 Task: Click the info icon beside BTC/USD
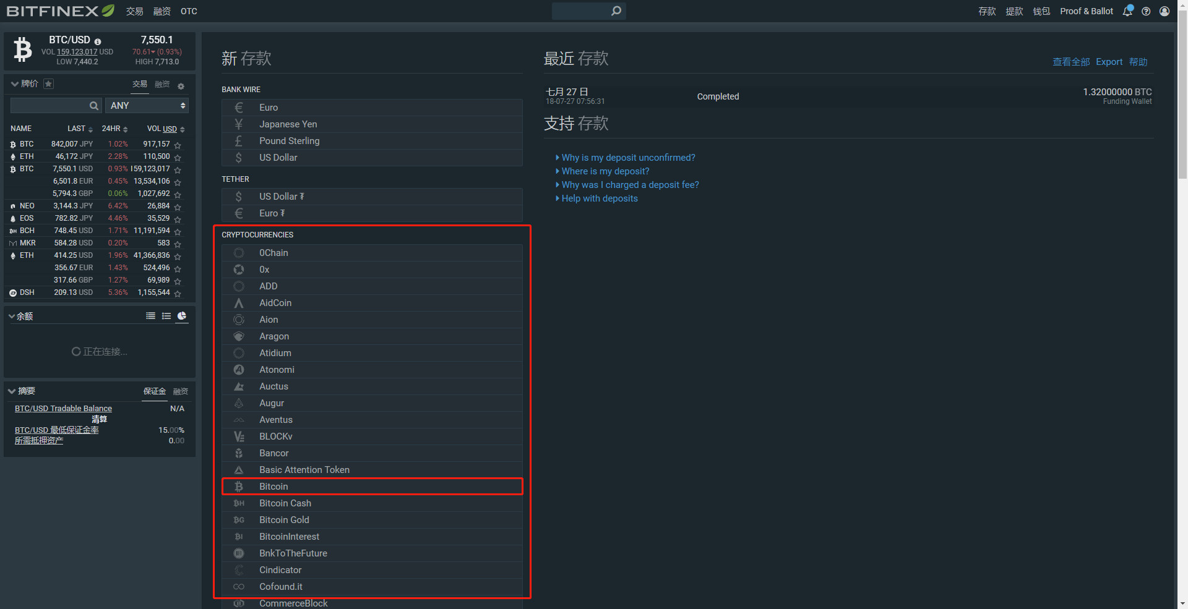(x=98, y=41)
